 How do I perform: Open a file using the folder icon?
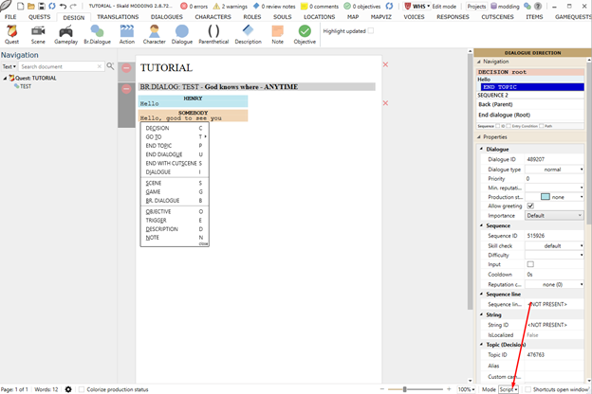coord(31,6)
